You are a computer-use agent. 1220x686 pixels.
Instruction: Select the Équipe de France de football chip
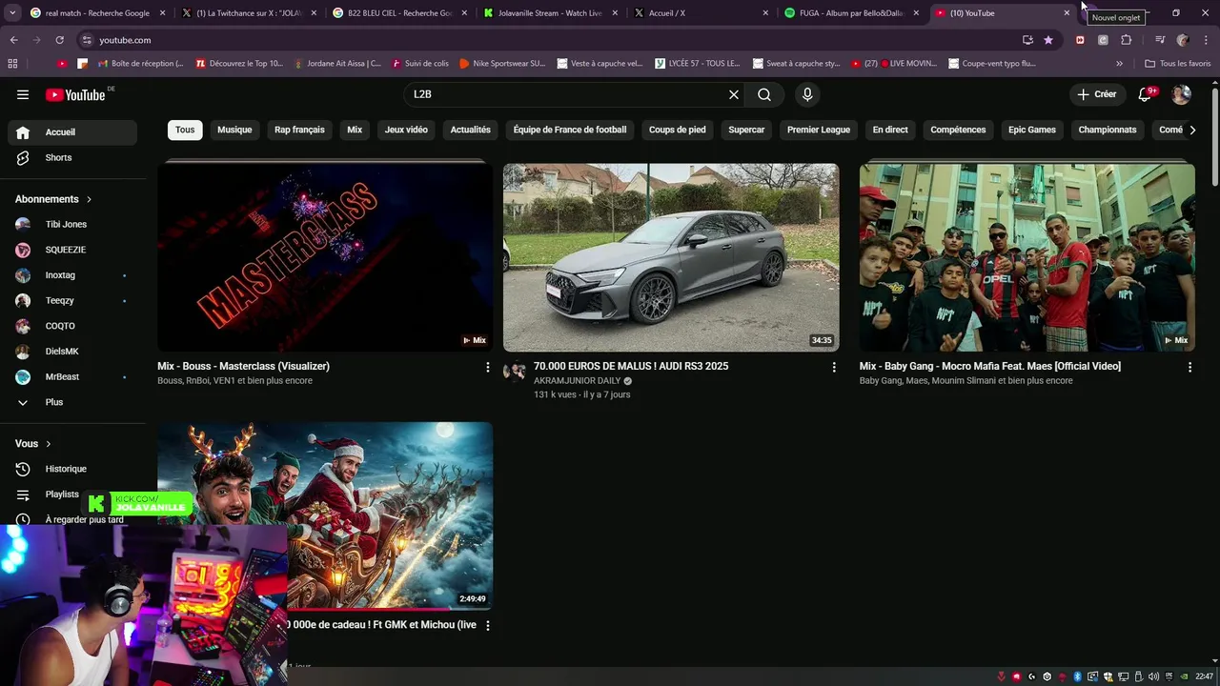pos(570,130)
